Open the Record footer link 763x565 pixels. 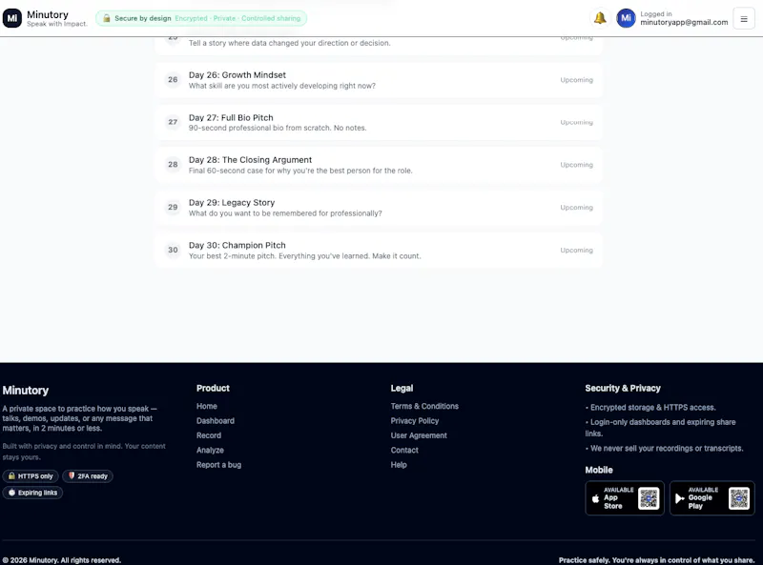[209, 435]
